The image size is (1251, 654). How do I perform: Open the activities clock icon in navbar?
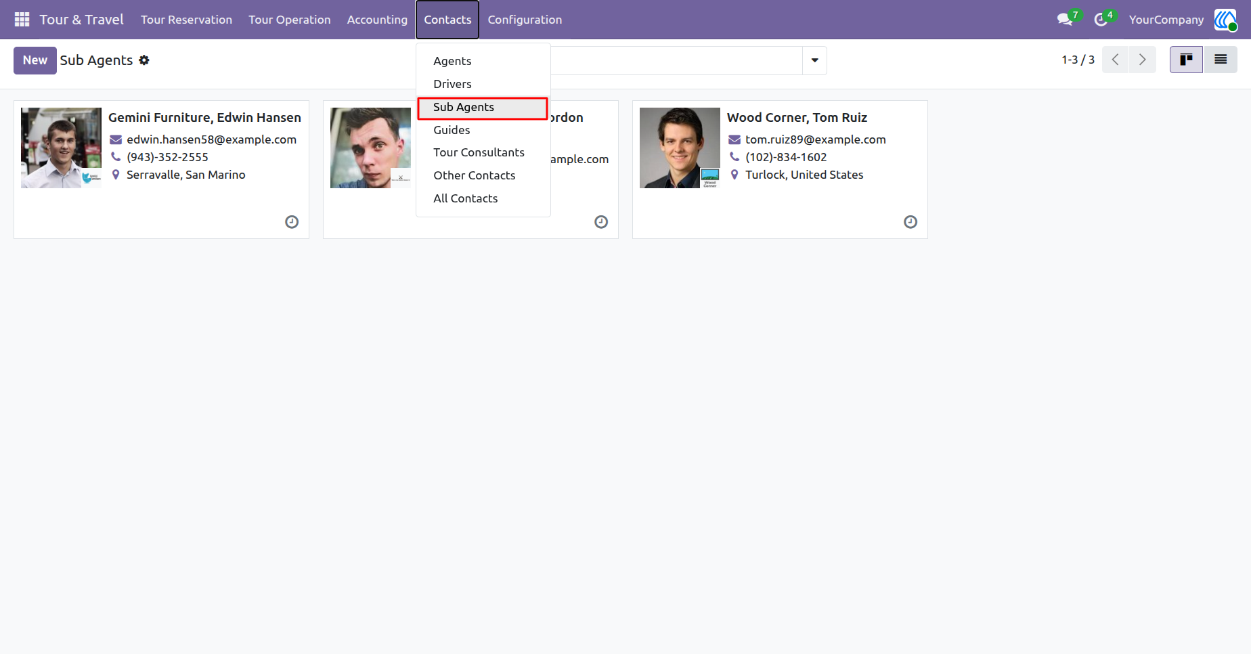point(1101,20)
